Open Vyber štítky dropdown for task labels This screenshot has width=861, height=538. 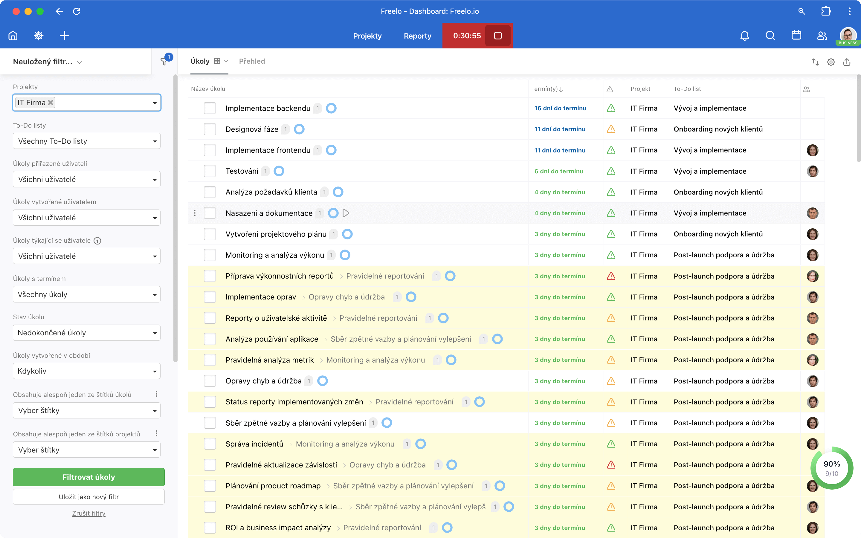87,411
